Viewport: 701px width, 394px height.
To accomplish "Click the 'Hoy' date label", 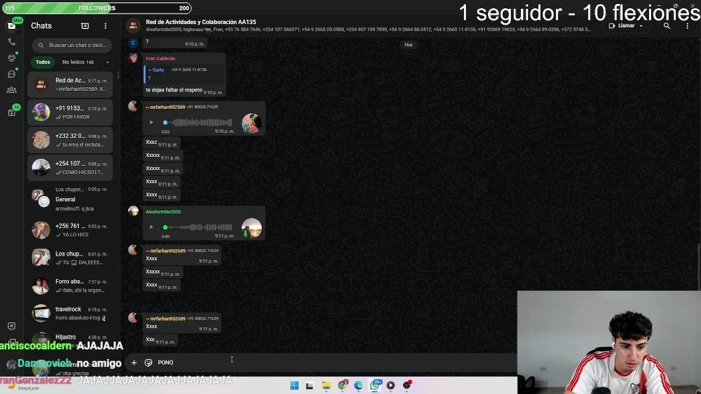I will click(x=409, y=45).
